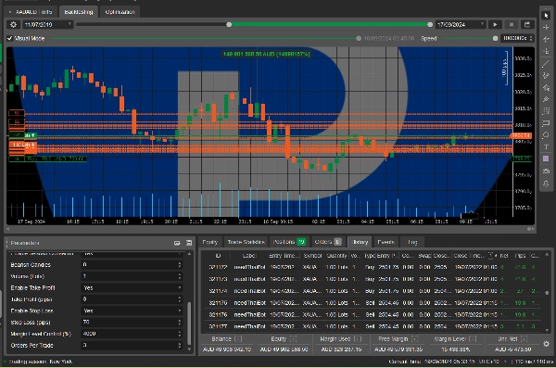Open the Enable Take Profit dropdown
Image resolution: width=556 pixels, height=368 pixels.
[132, 287]
